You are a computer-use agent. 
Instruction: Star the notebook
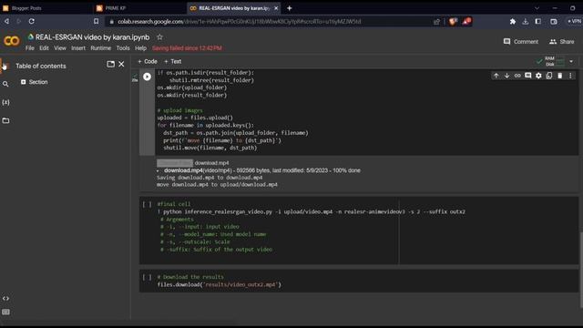pyautogui.click(x=160, y=37)
